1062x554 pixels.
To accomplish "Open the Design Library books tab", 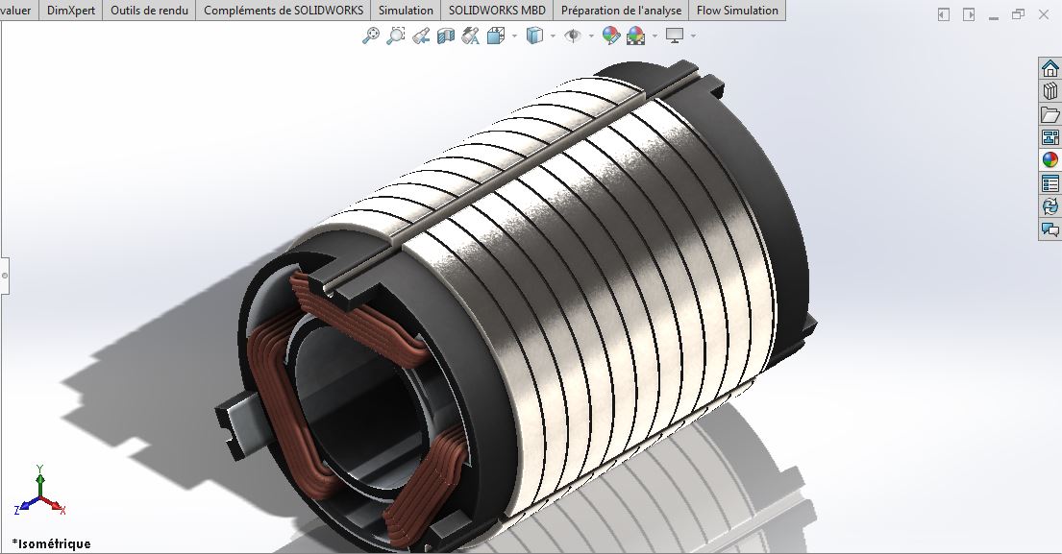I will tap(1050, 90).
